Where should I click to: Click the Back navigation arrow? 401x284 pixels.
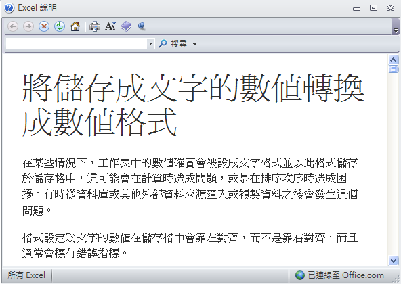pos(13,26)
